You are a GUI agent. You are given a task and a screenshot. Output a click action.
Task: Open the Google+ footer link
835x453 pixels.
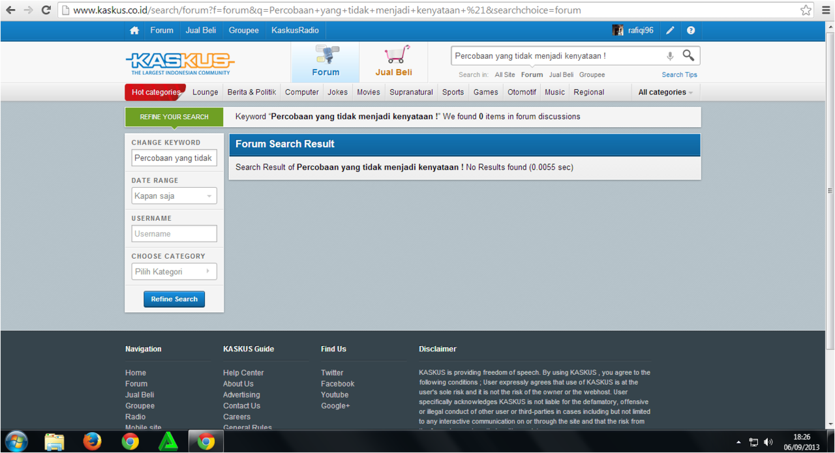click(335, 406)
